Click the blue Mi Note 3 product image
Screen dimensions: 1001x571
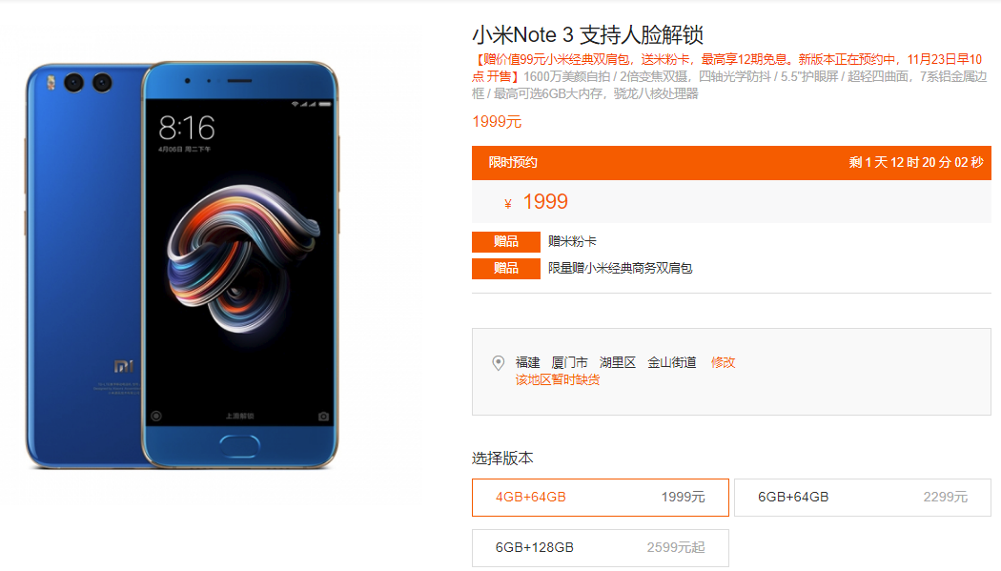point(182,265)
